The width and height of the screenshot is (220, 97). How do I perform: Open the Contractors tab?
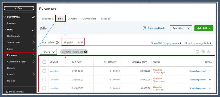point(89,19)
